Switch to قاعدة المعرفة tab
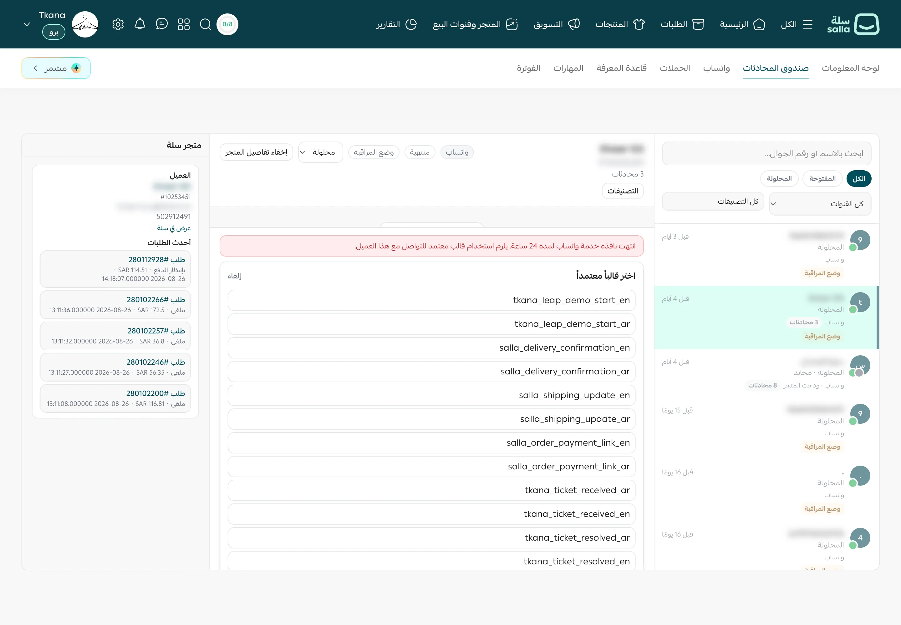This screenshot has width=901, height=625. (x=621, y=68)
